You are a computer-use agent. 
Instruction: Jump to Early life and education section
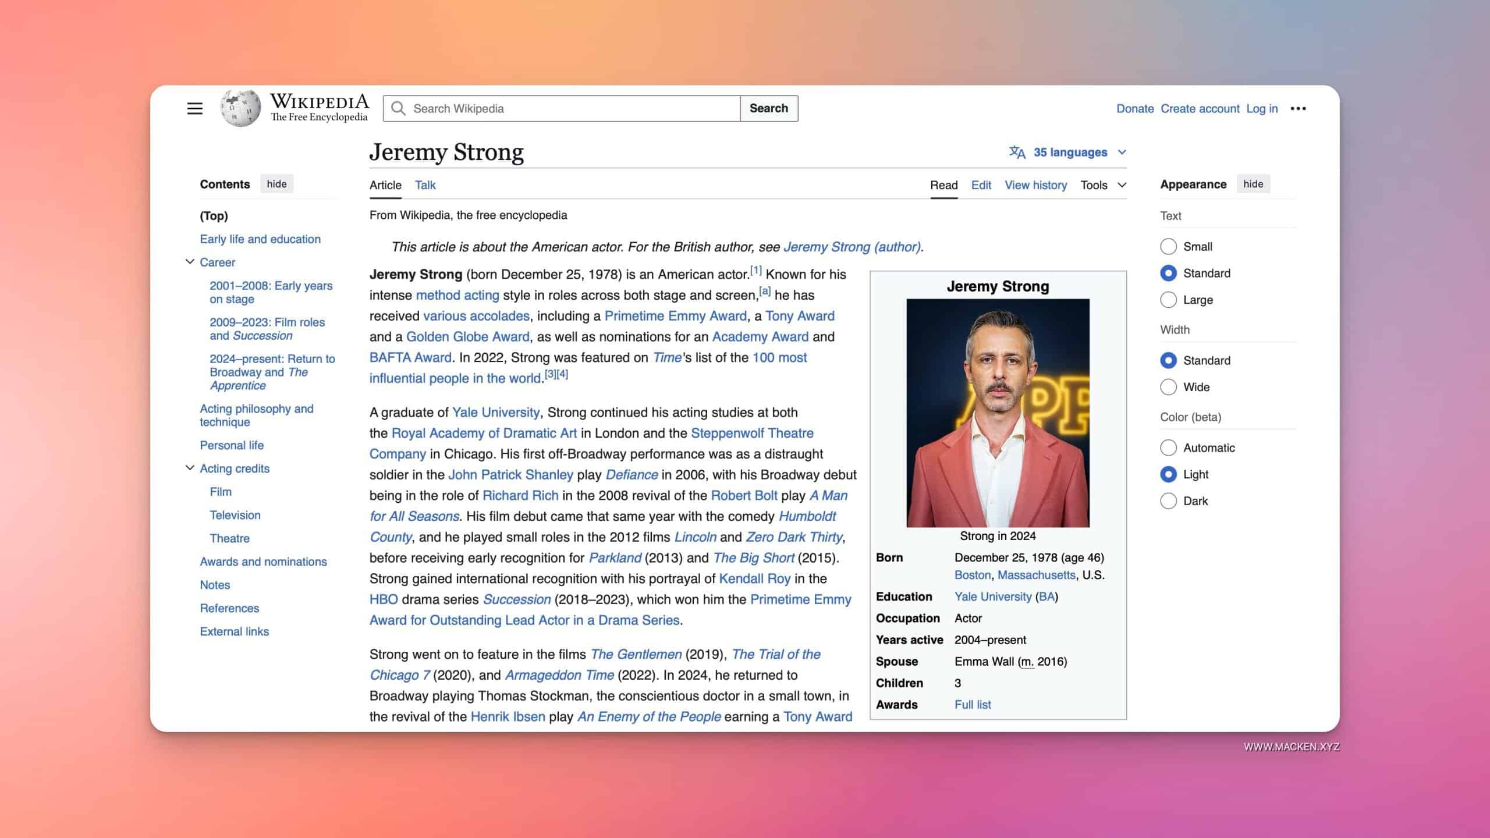point(260,239)
